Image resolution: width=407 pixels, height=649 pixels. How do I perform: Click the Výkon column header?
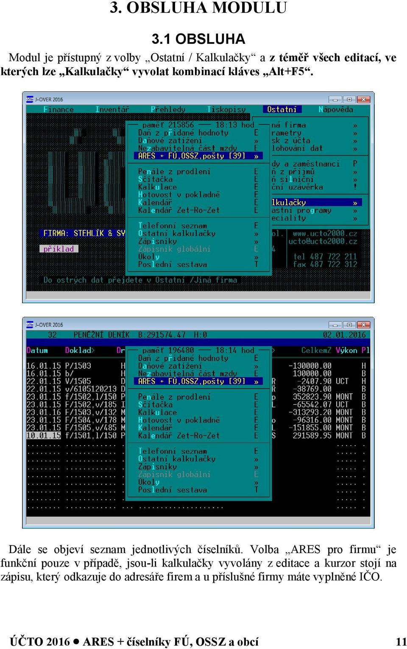346,350
